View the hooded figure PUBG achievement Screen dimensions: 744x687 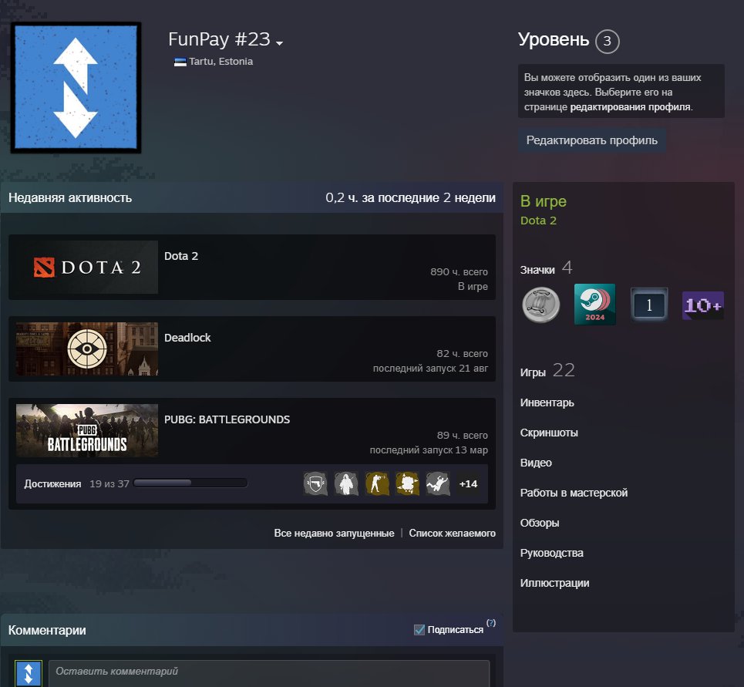point(346,484)
